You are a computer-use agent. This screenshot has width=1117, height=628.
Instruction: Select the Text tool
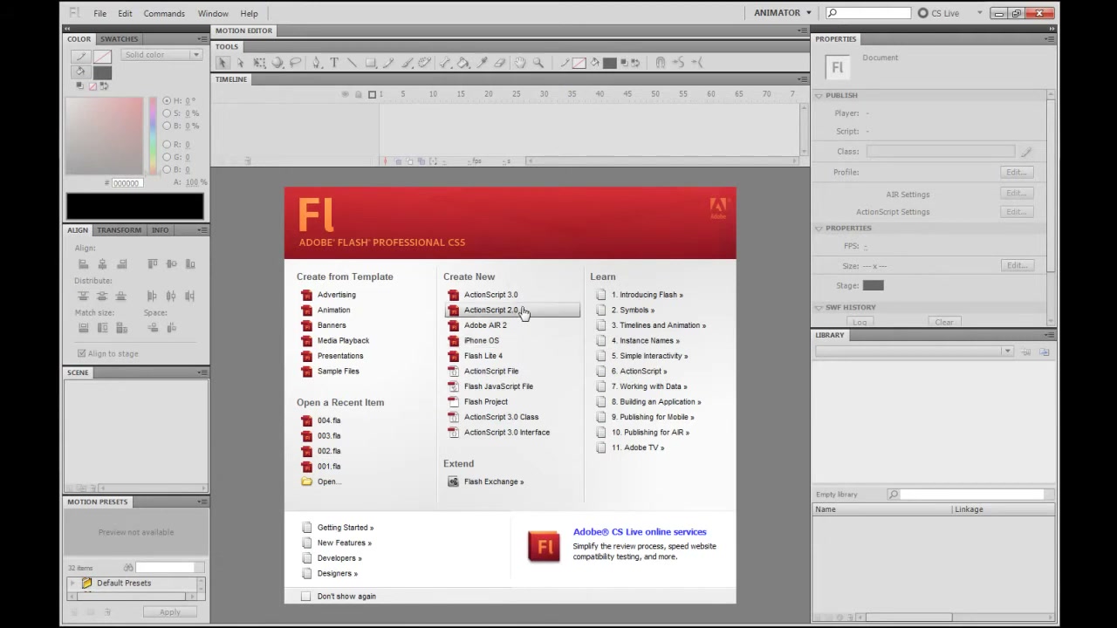click(x=334, y=63)
